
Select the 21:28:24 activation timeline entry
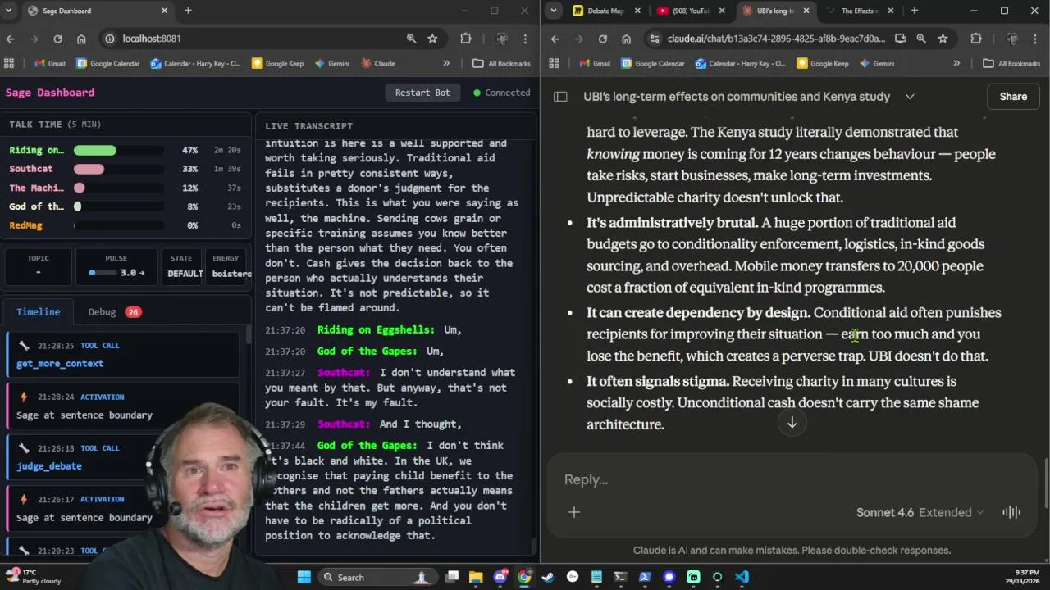(123, 406)
